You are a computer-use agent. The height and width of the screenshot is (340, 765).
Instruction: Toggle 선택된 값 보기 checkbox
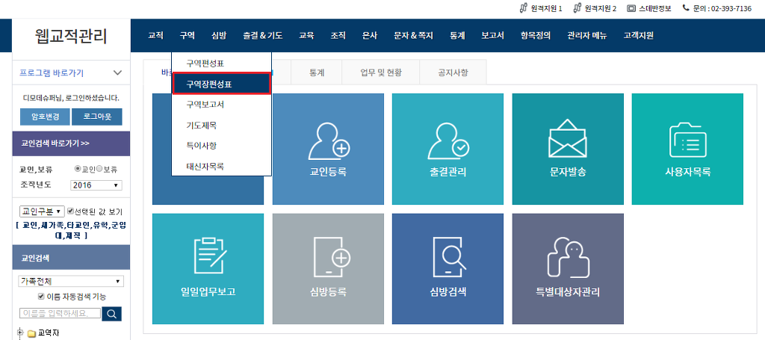[69, 211]
